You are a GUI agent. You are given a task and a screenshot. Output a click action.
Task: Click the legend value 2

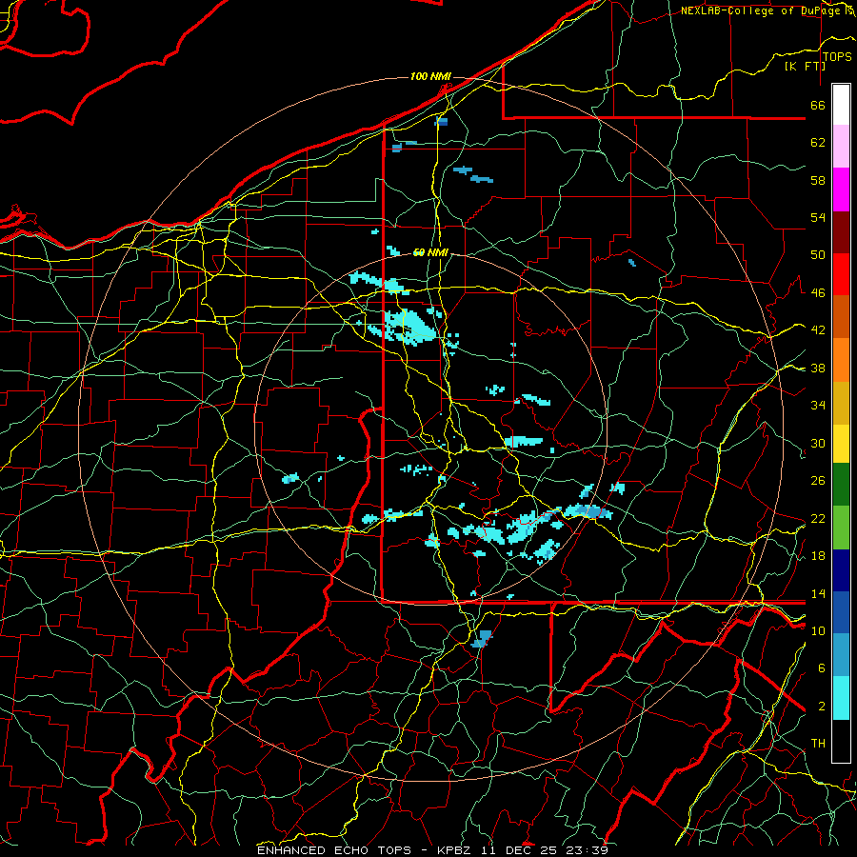pyautogui.click(x=821, y=707)
